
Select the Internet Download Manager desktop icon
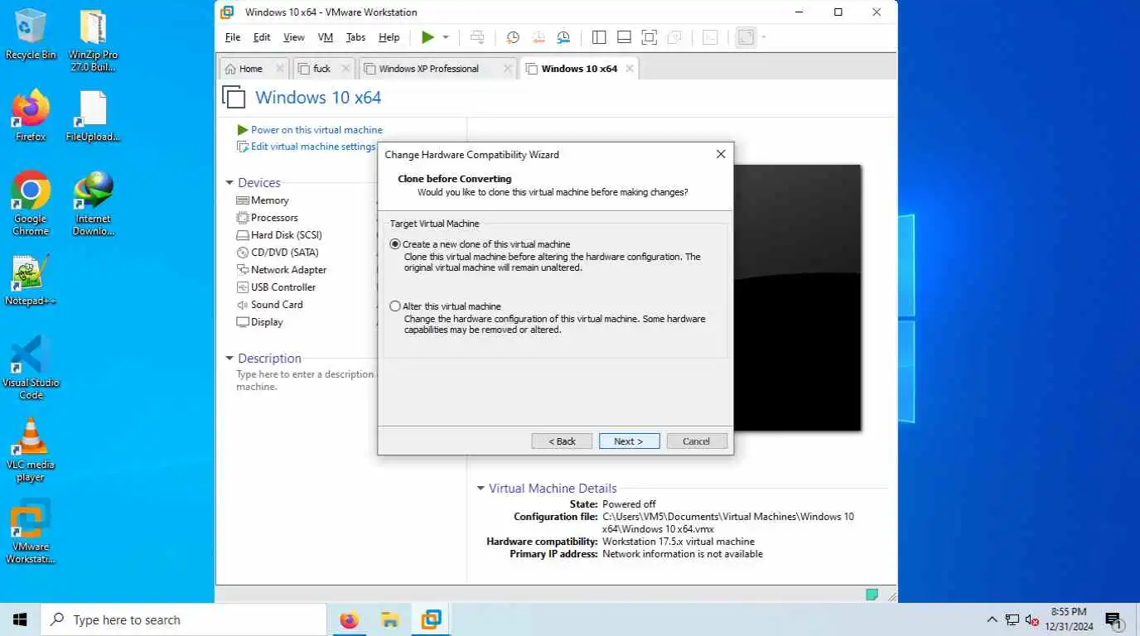pyautogui.click(x=93, y=204)
